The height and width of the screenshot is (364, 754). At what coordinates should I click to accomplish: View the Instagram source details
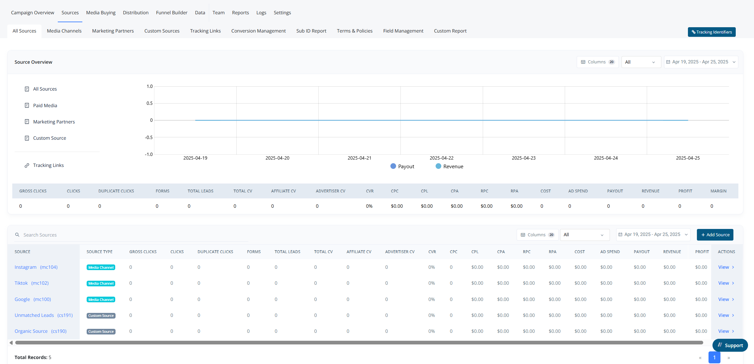point(725,267)
